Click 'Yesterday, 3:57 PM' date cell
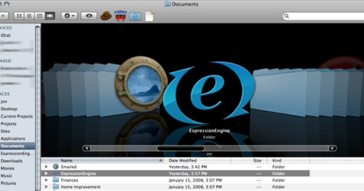Image resolution: width=364 pixels, height=191 pixels. click(x=188, y=174)
